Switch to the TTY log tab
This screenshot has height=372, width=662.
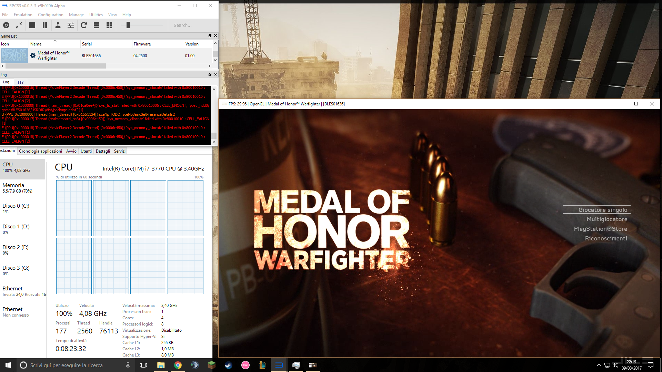point(20,82)
